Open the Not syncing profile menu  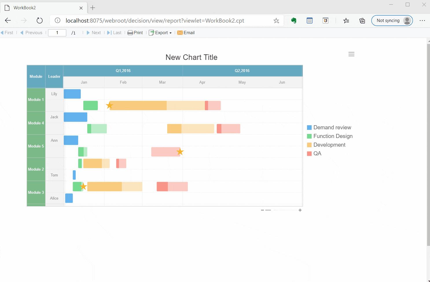point(392,20)
